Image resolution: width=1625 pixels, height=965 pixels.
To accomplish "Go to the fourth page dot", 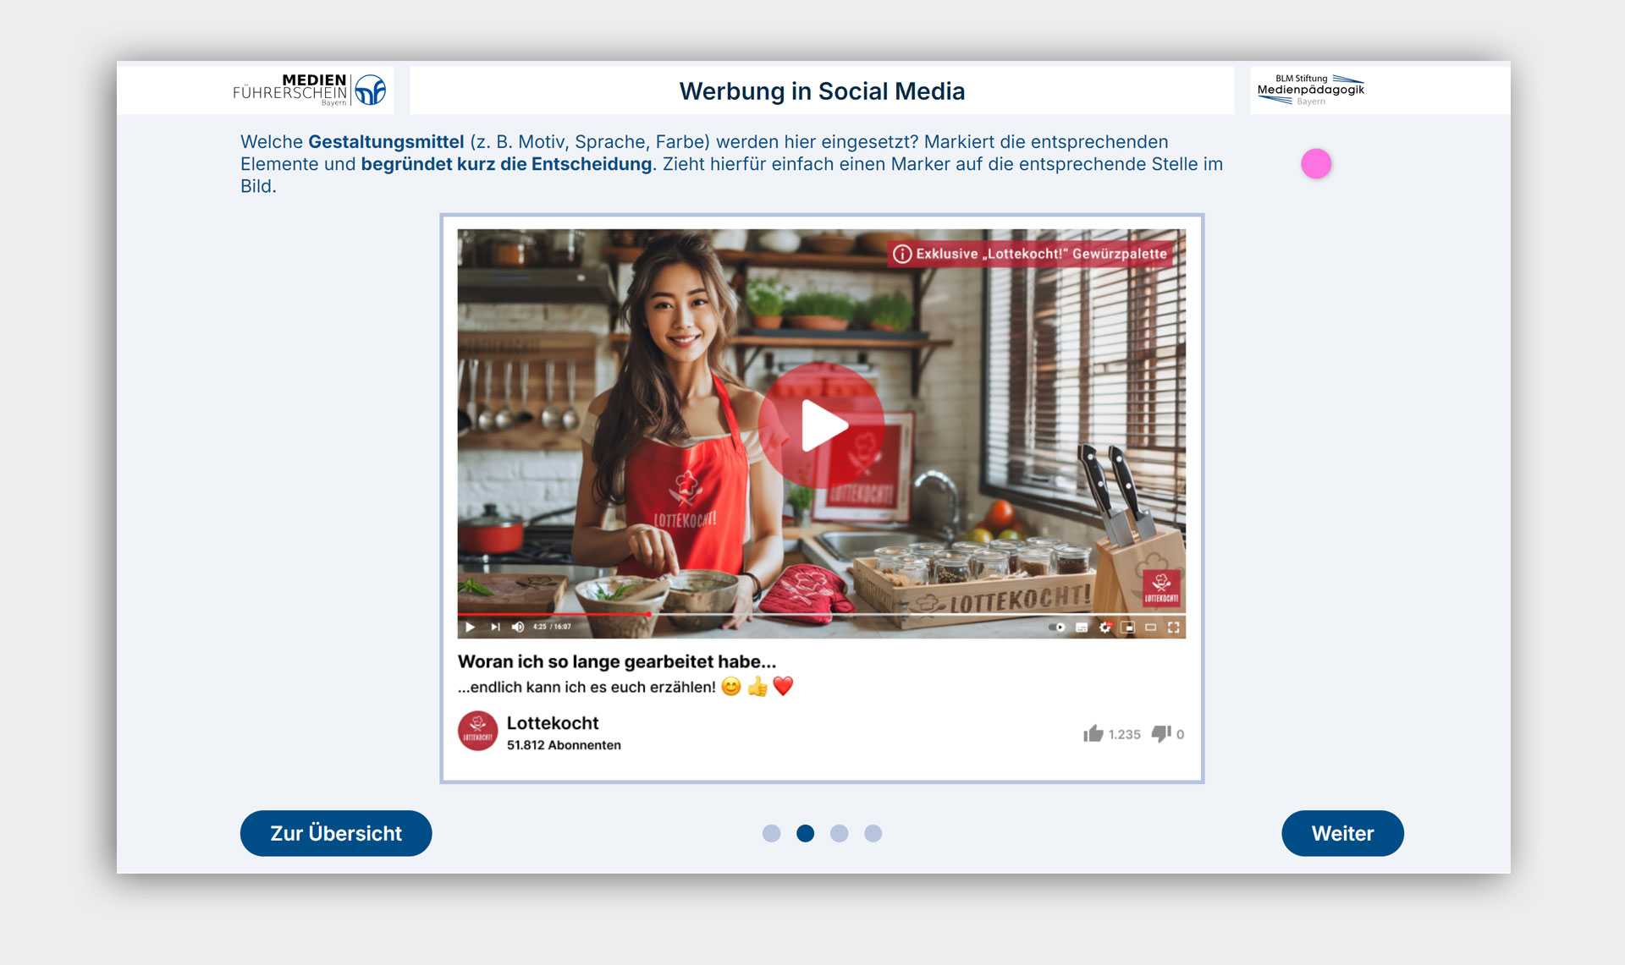I will pos(873,834).
